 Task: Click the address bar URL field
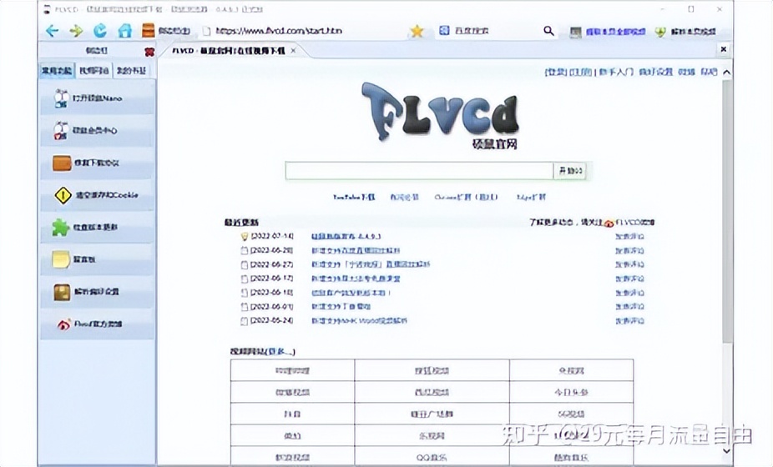(x=303, y=31)
